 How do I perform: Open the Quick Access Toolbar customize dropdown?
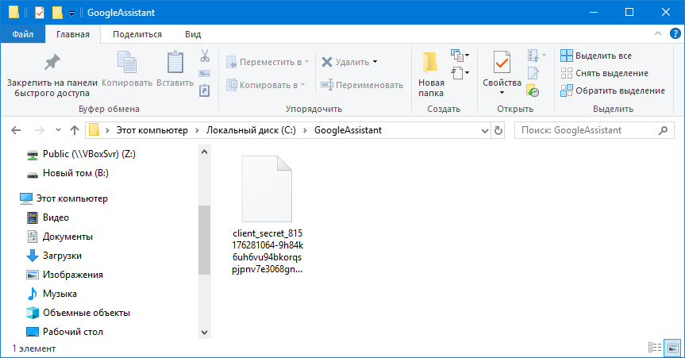point(71,13)
